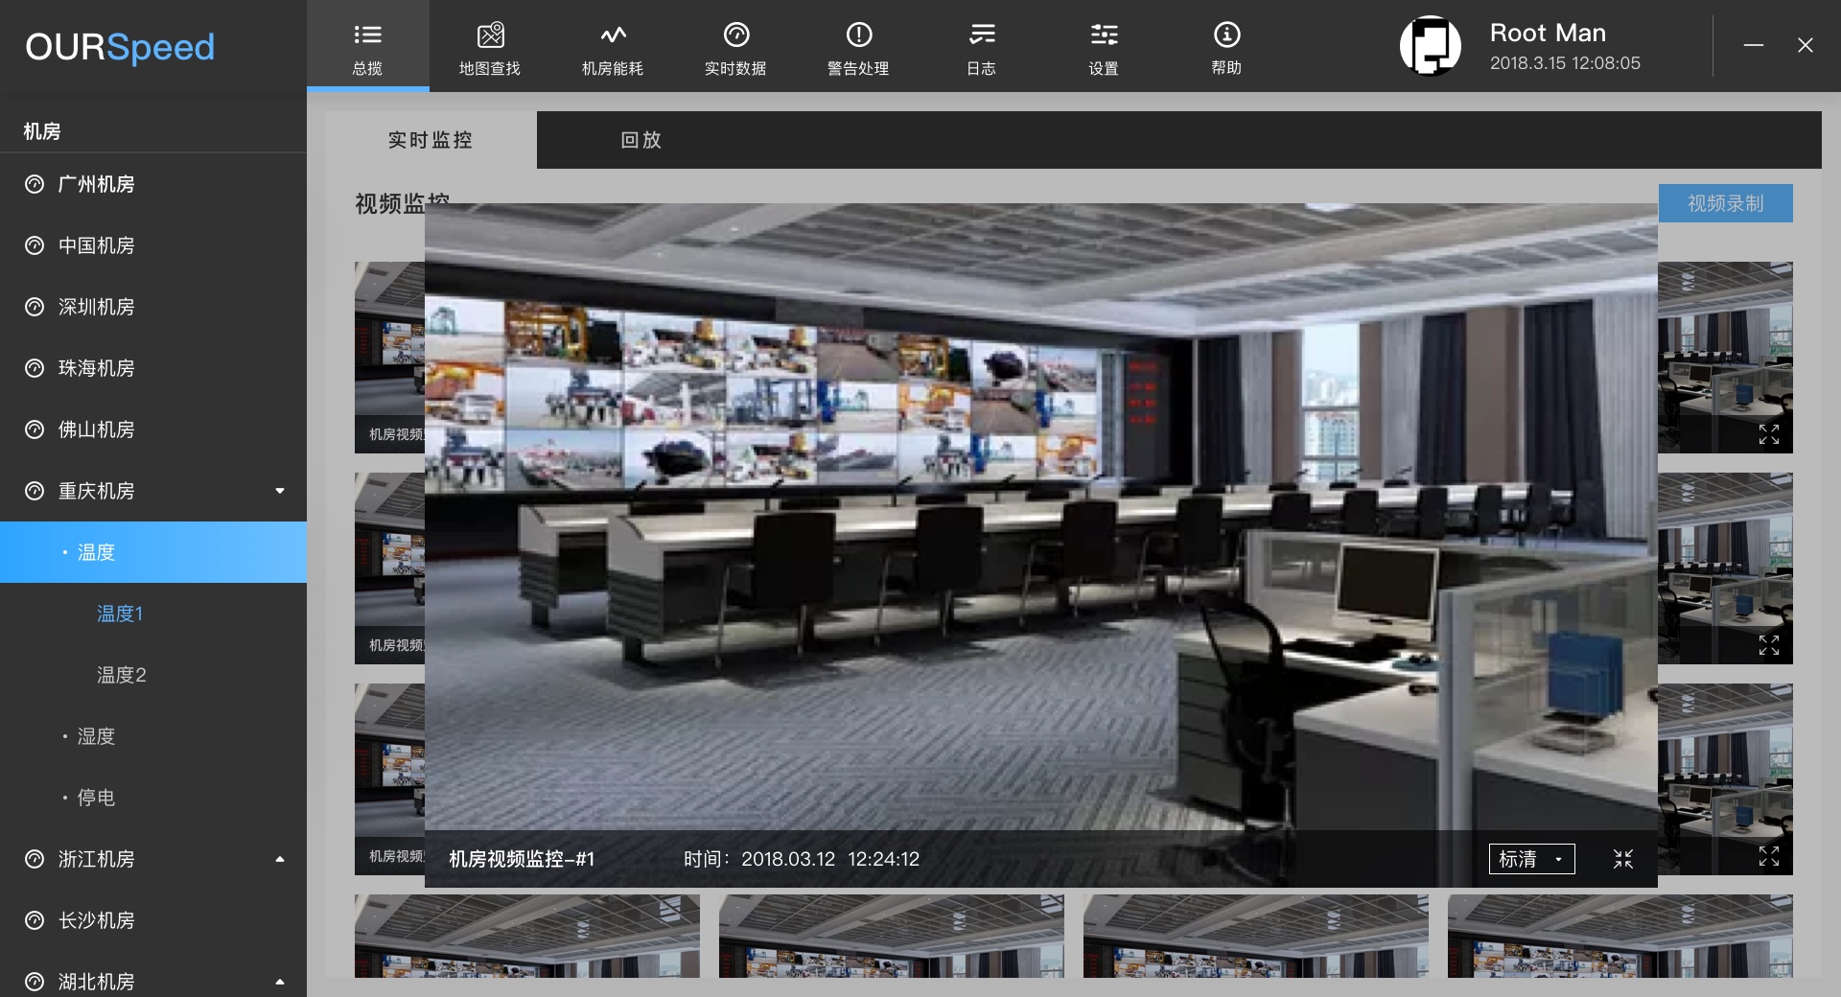Expand the 湖北机房 tree node

coord(280,982)
